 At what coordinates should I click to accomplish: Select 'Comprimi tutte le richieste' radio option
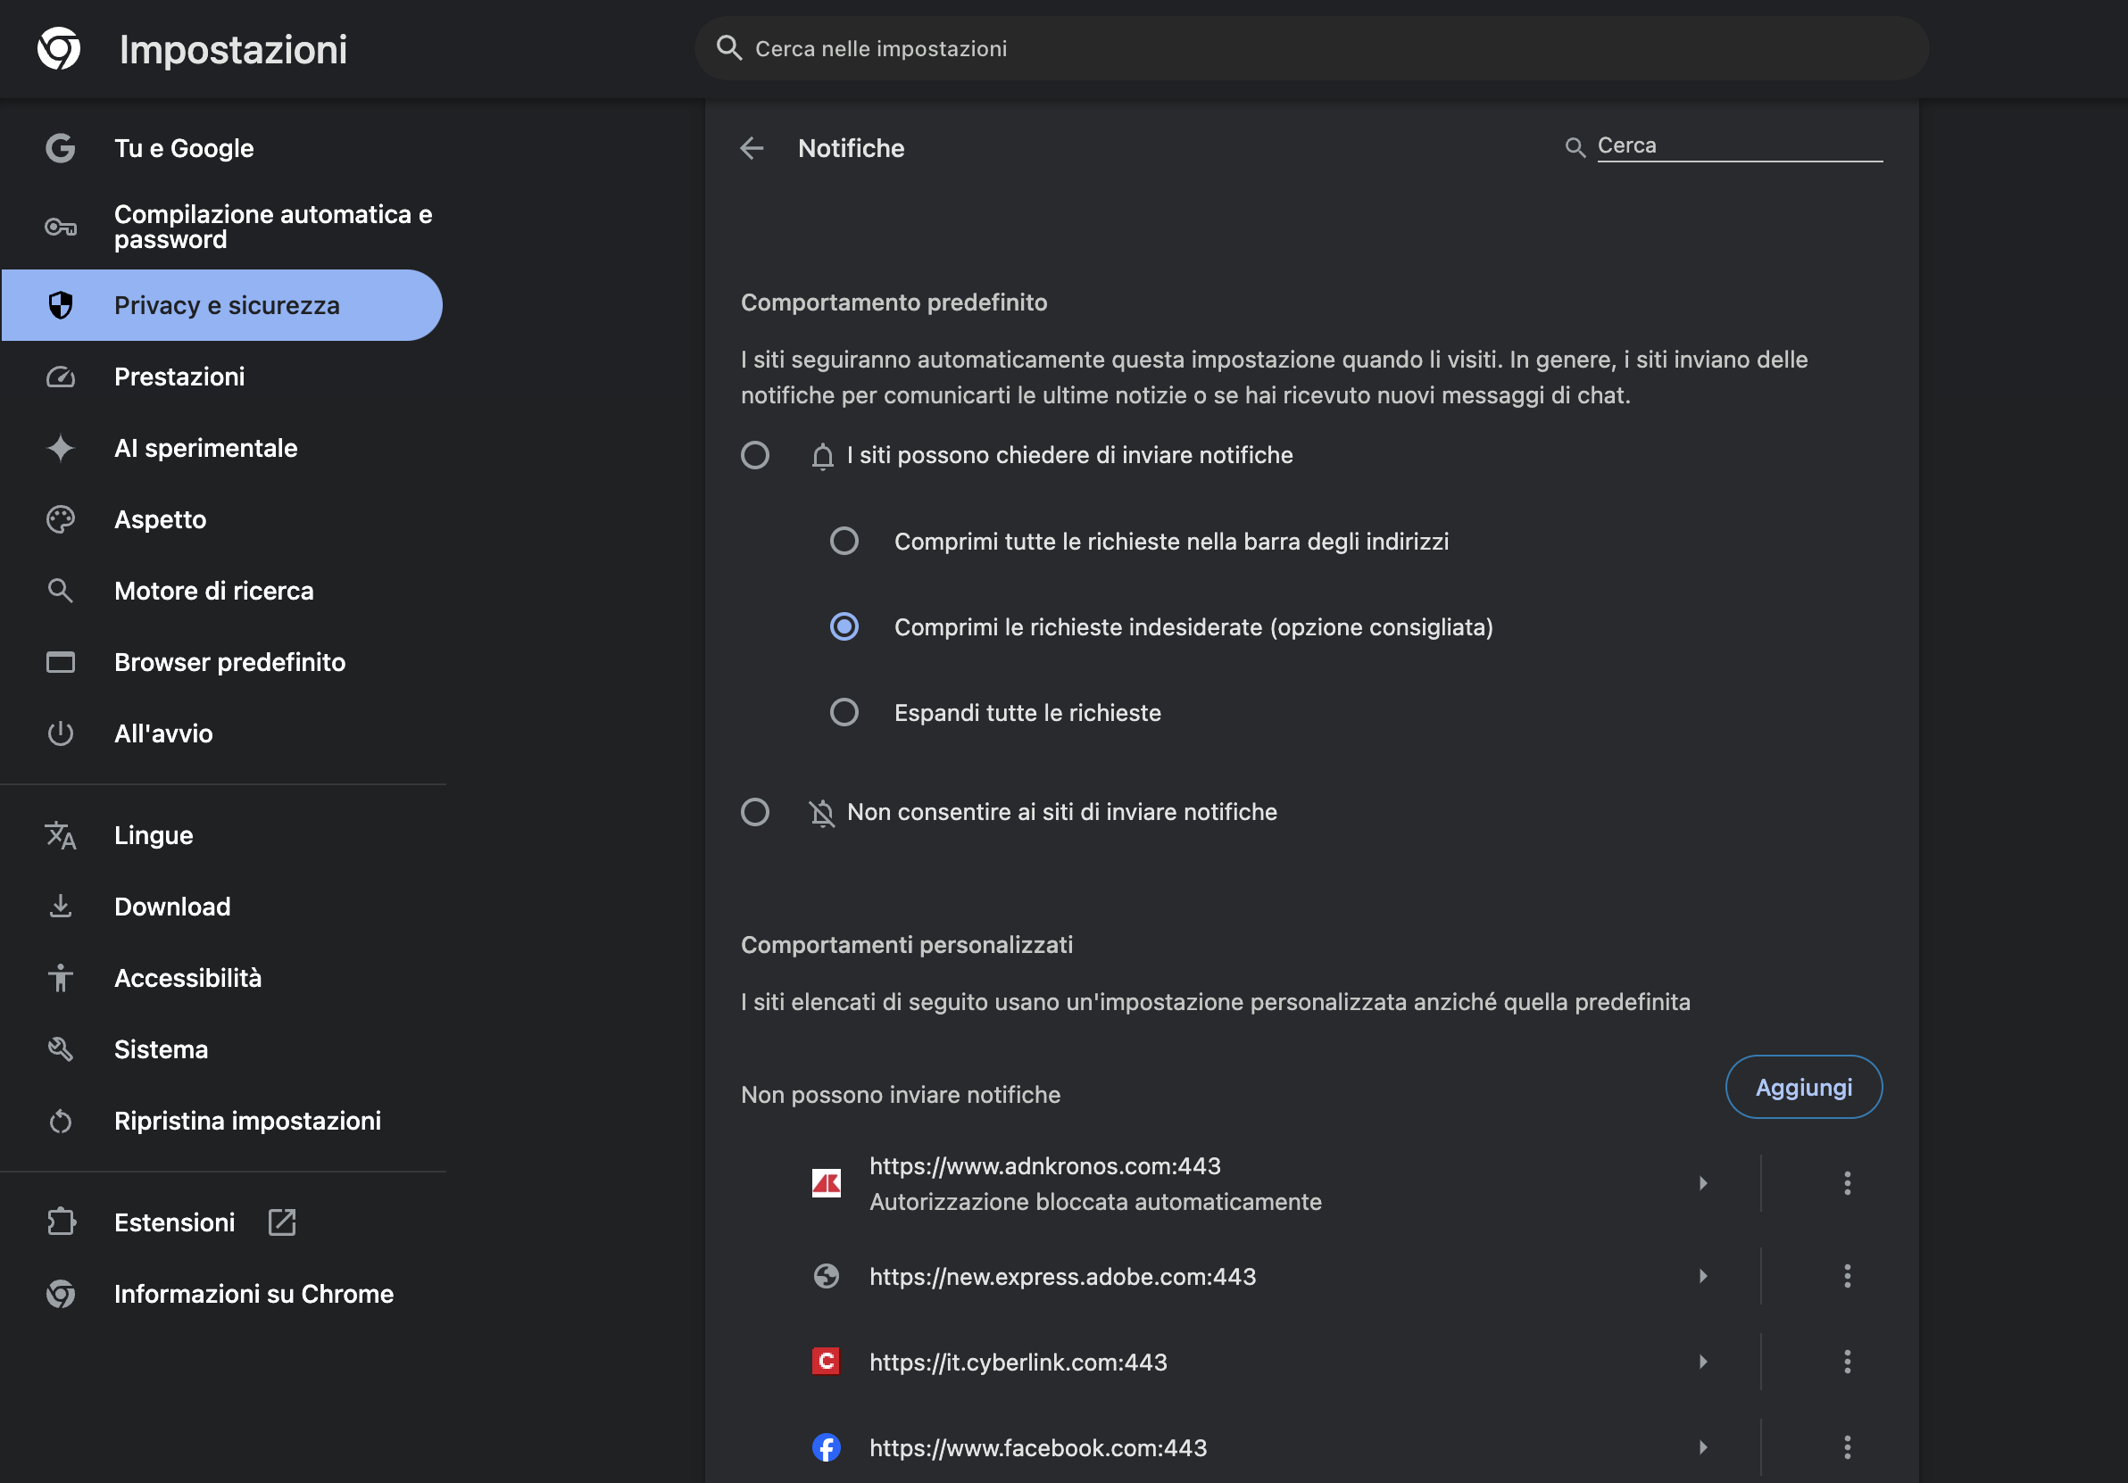point(844,541)
